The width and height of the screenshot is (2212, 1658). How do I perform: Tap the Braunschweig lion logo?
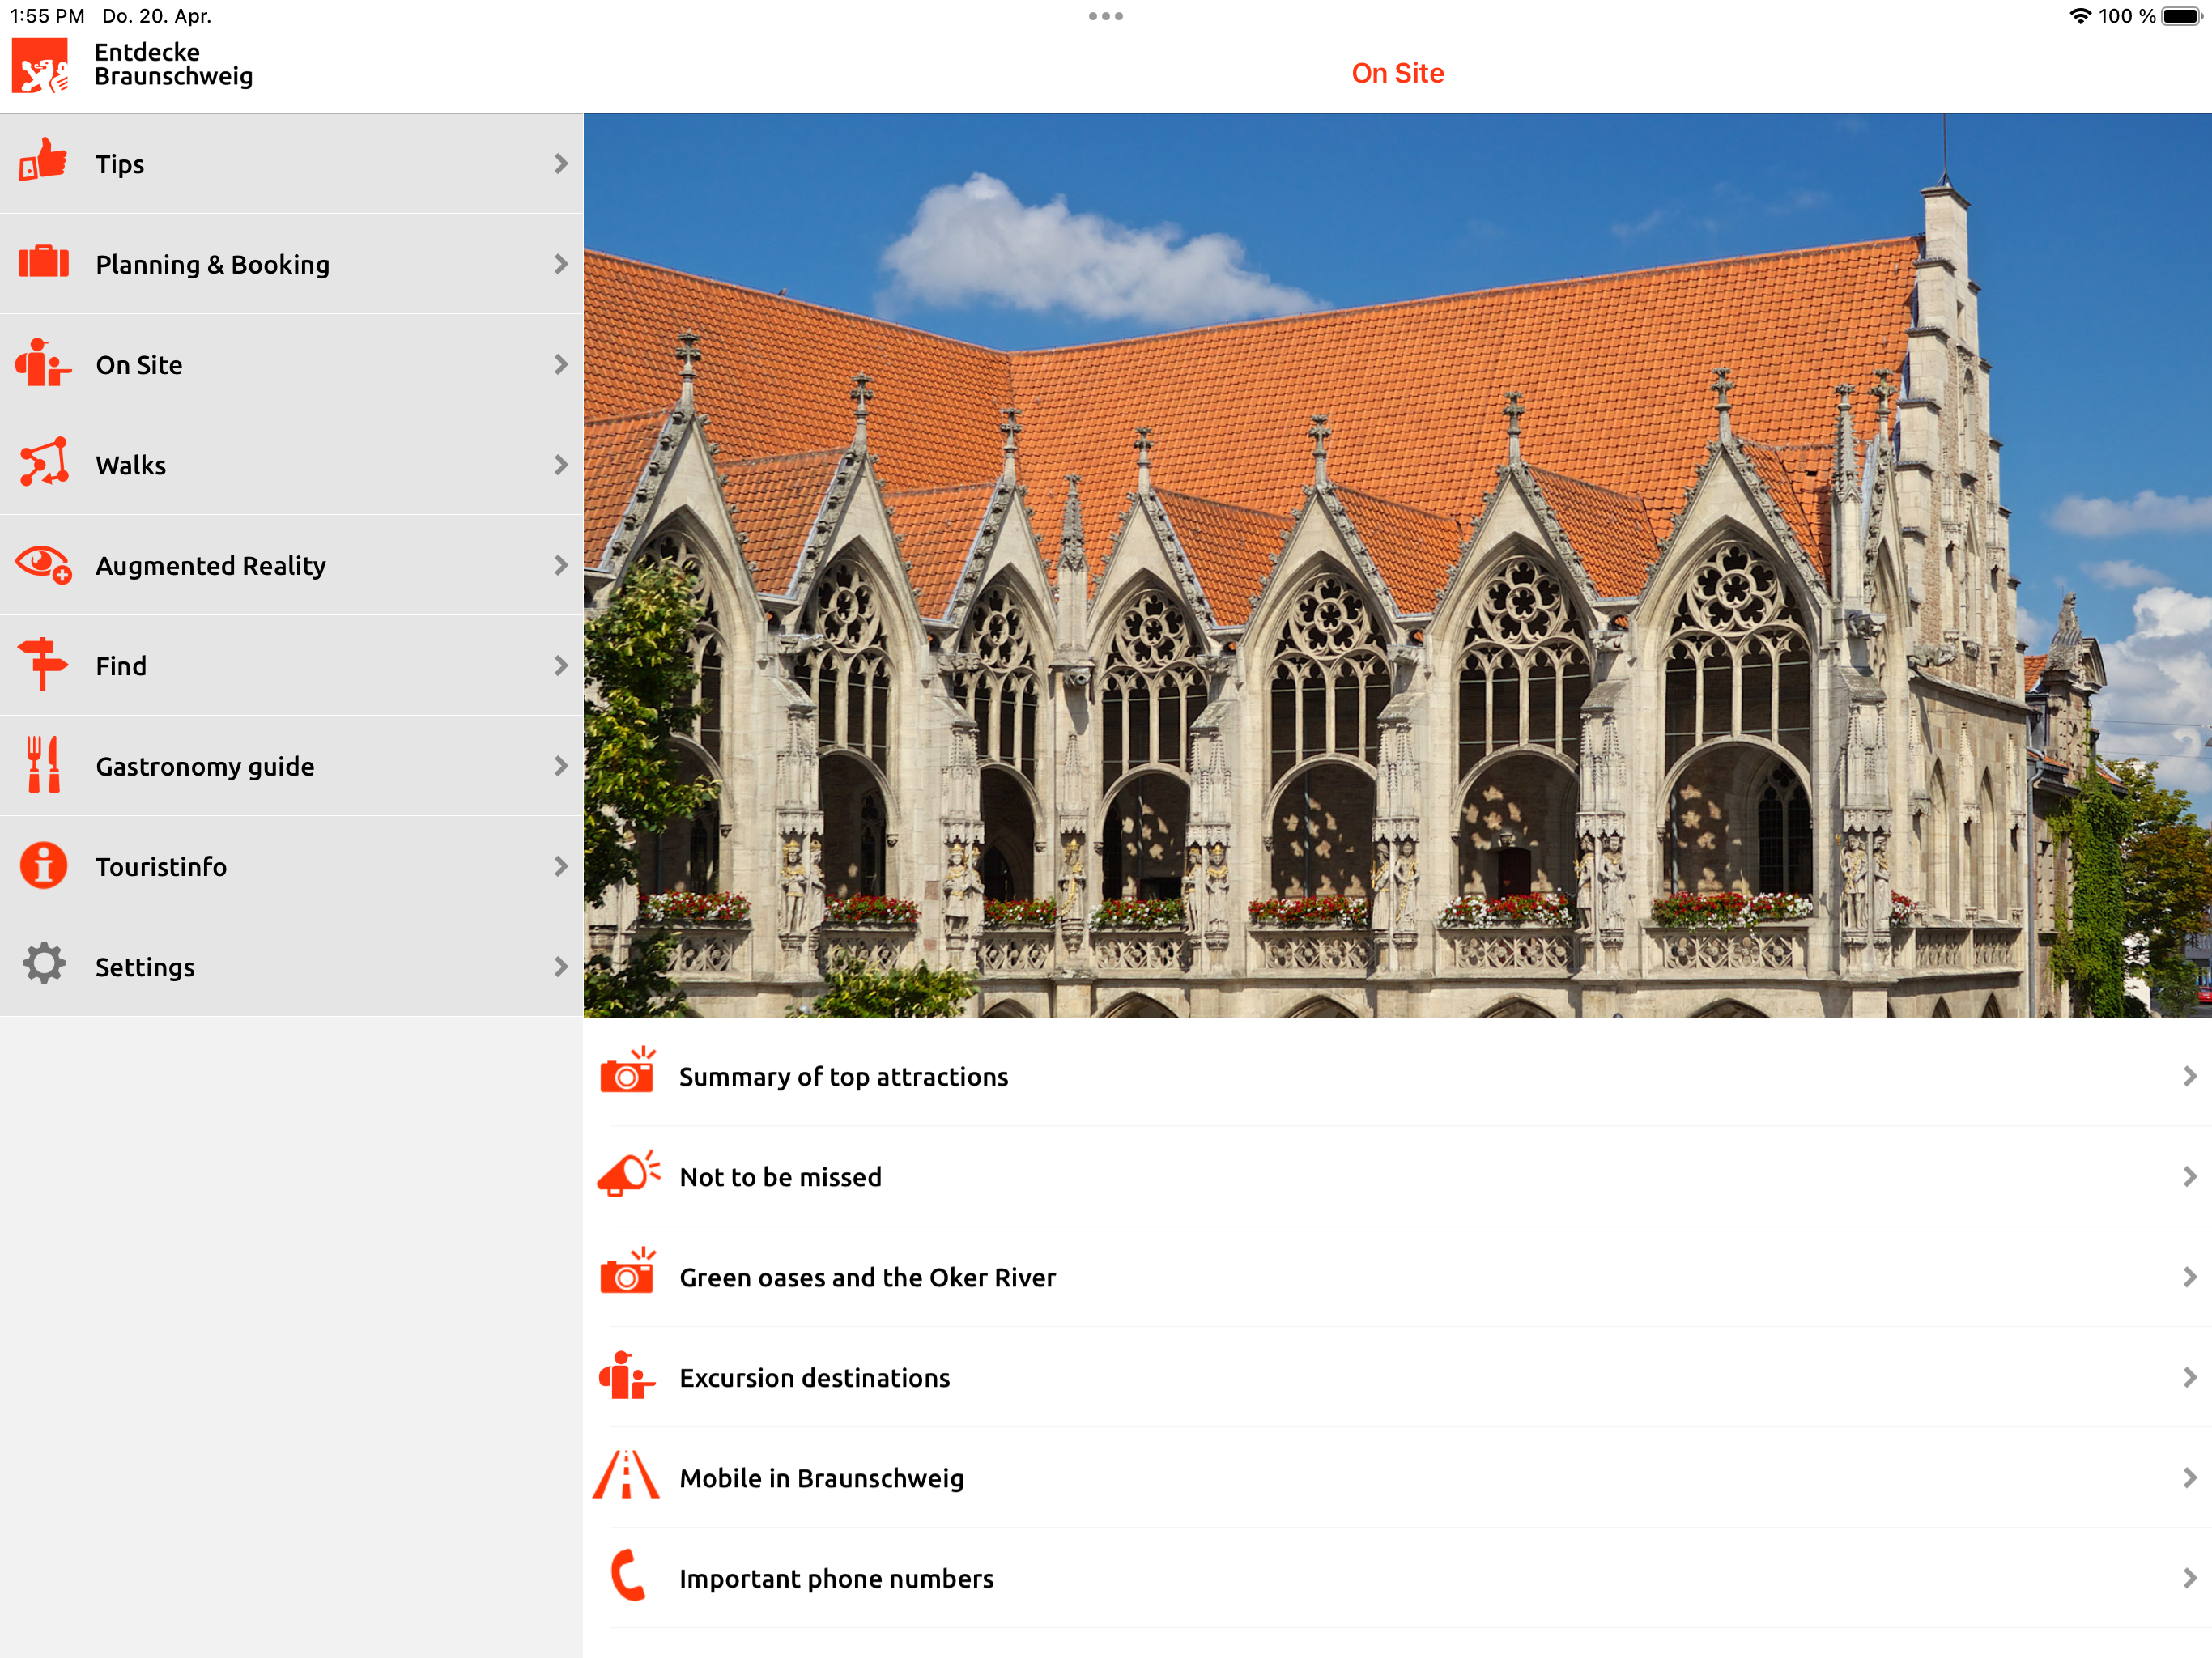click(x=40, y=66)
